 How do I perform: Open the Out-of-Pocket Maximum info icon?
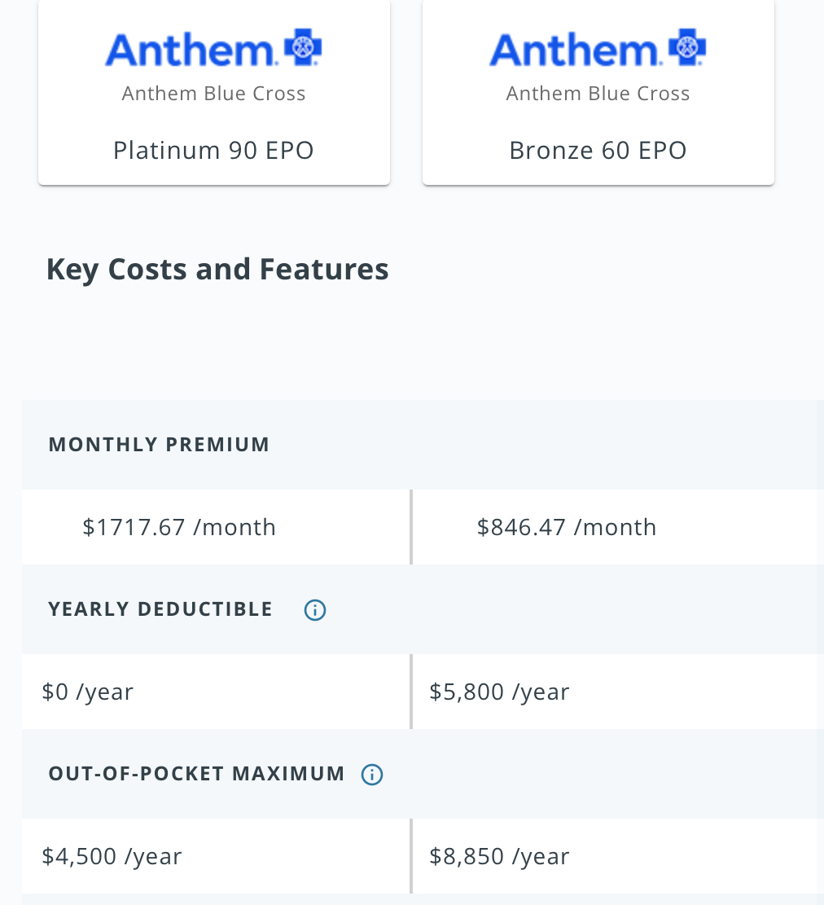coord(372,775)
